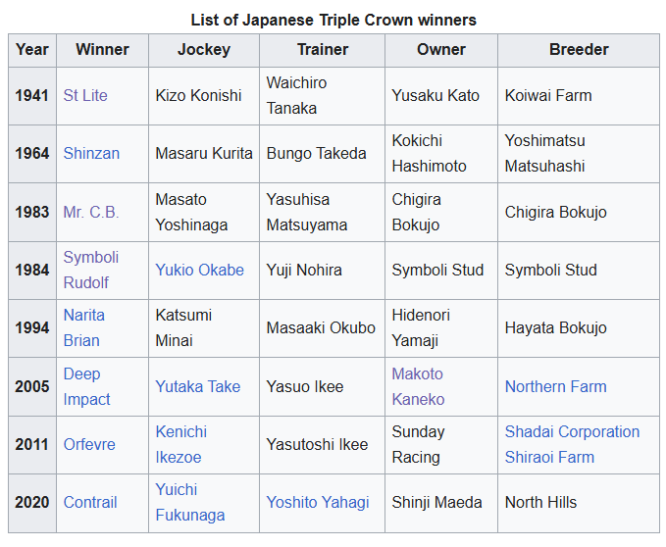Open the Shinzan horse link
Image resolution: width=666 pixels, height=547 pixels.
91,154
